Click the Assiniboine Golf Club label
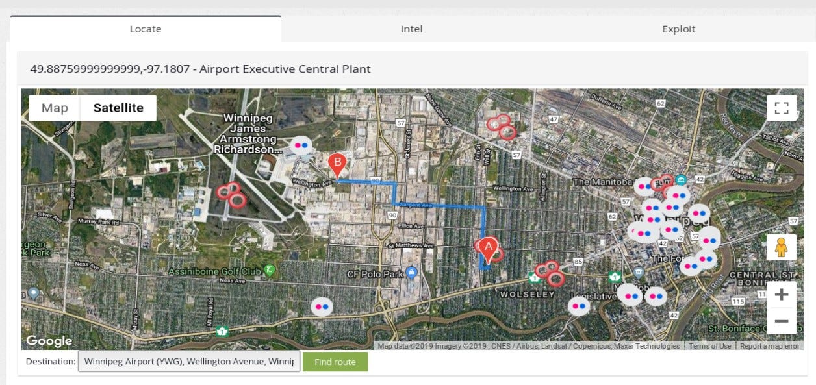Viewport: 816px width, 385px height. pyautogui.click(x=214, y=271)
